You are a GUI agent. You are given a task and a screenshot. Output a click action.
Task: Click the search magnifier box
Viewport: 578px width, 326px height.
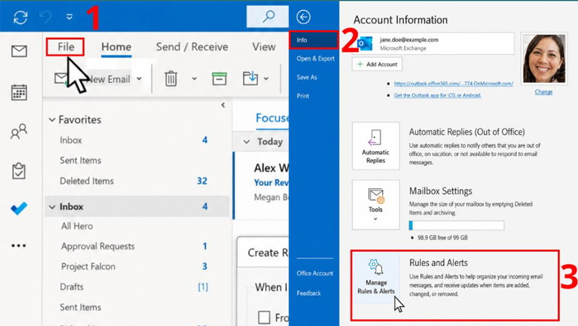pos(268,16)
